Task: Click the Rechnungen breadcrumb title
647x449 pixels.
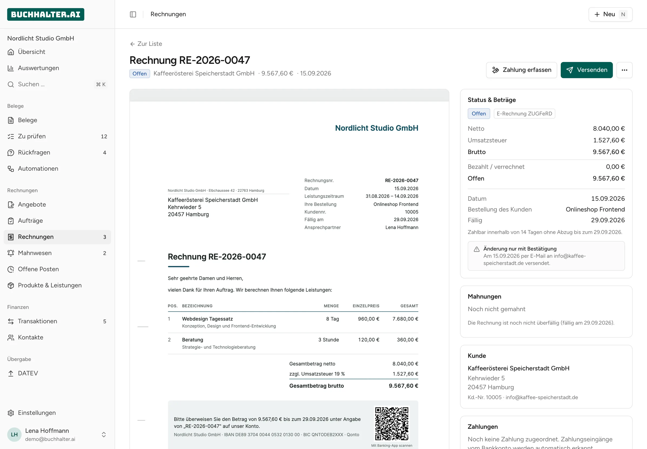Action: 168,14
